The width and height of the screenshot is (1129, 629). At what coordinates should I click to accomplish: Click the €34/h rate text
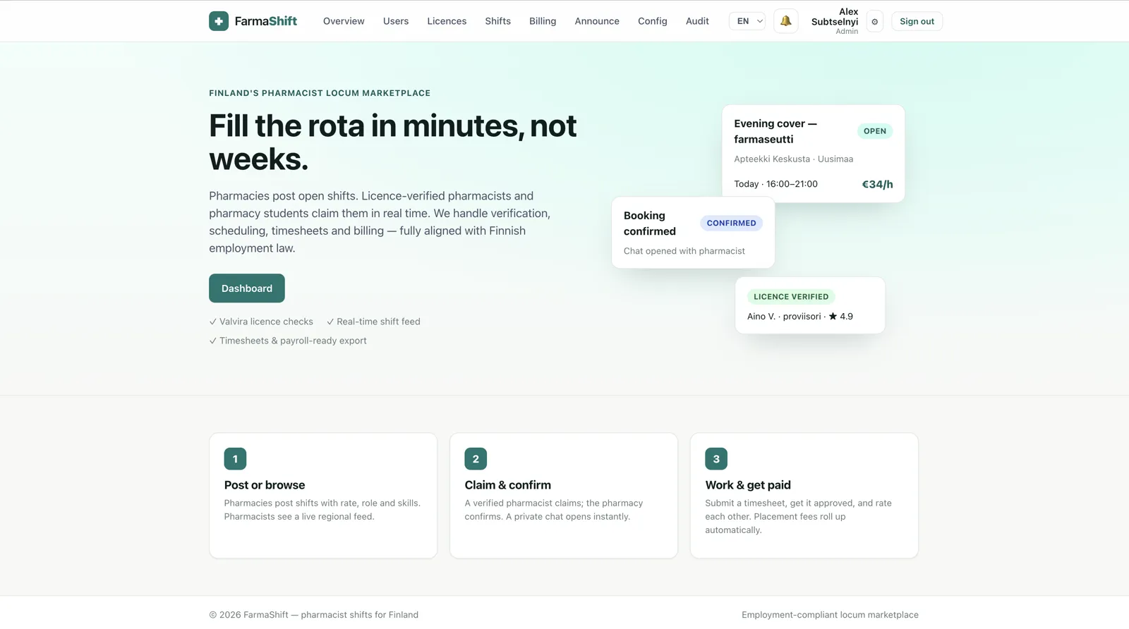[x=877, y=184]
